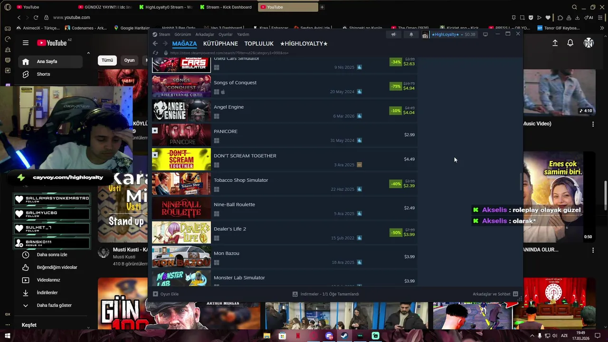Open the taskbar clock and date

580,336
